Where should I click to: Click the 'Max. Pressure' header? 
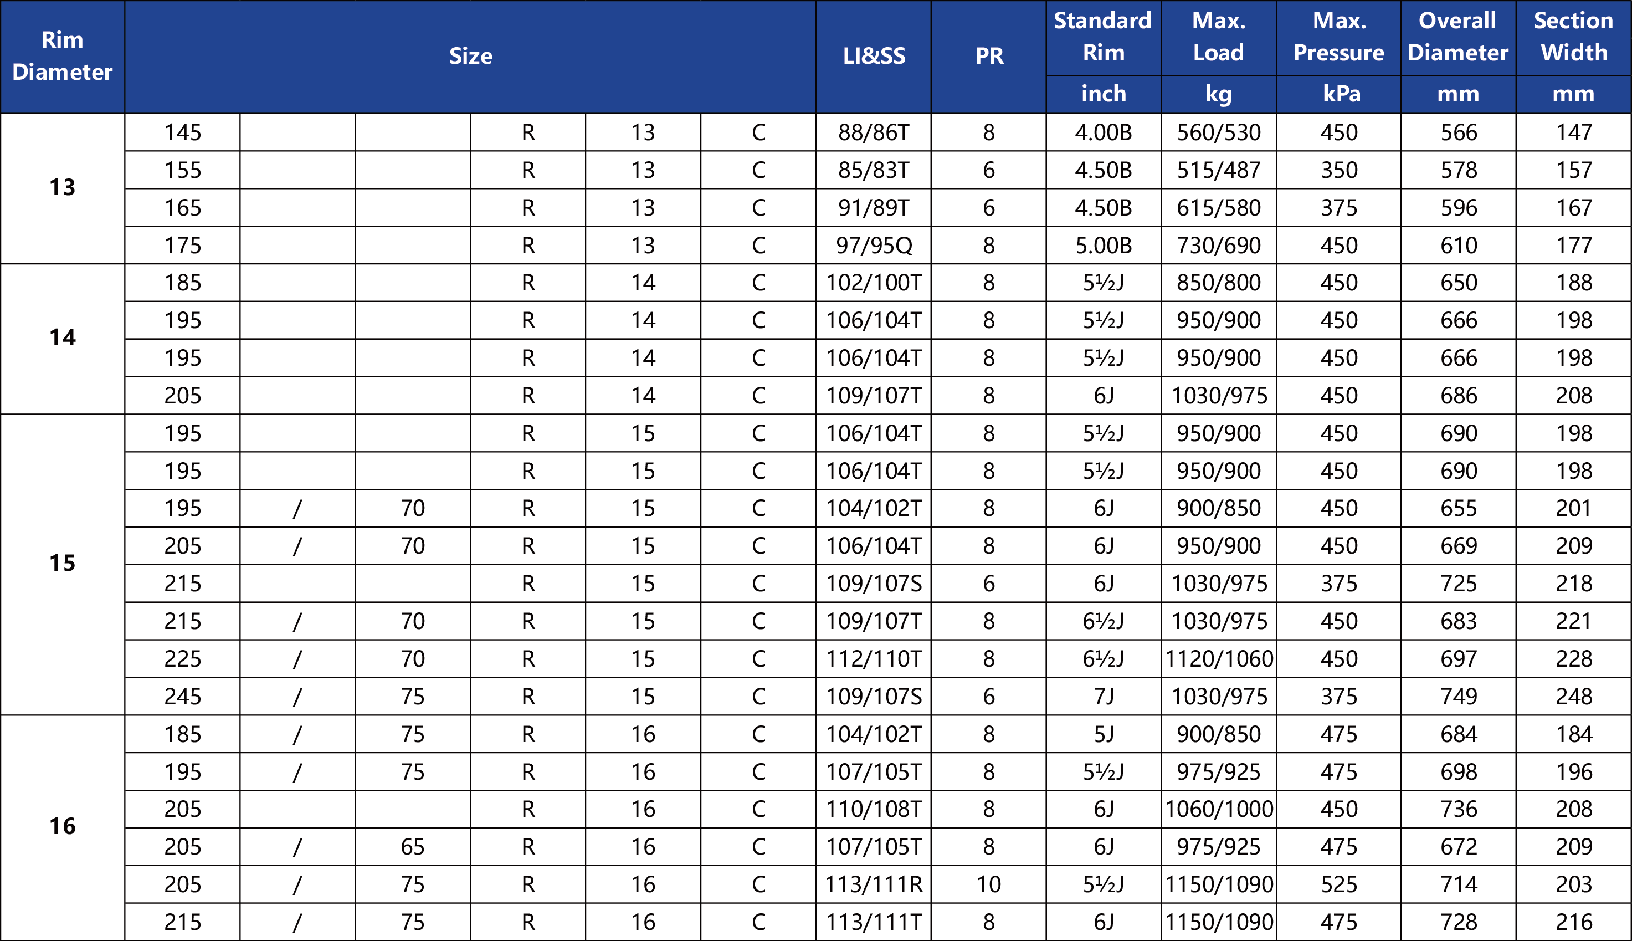click(1339, 38)
